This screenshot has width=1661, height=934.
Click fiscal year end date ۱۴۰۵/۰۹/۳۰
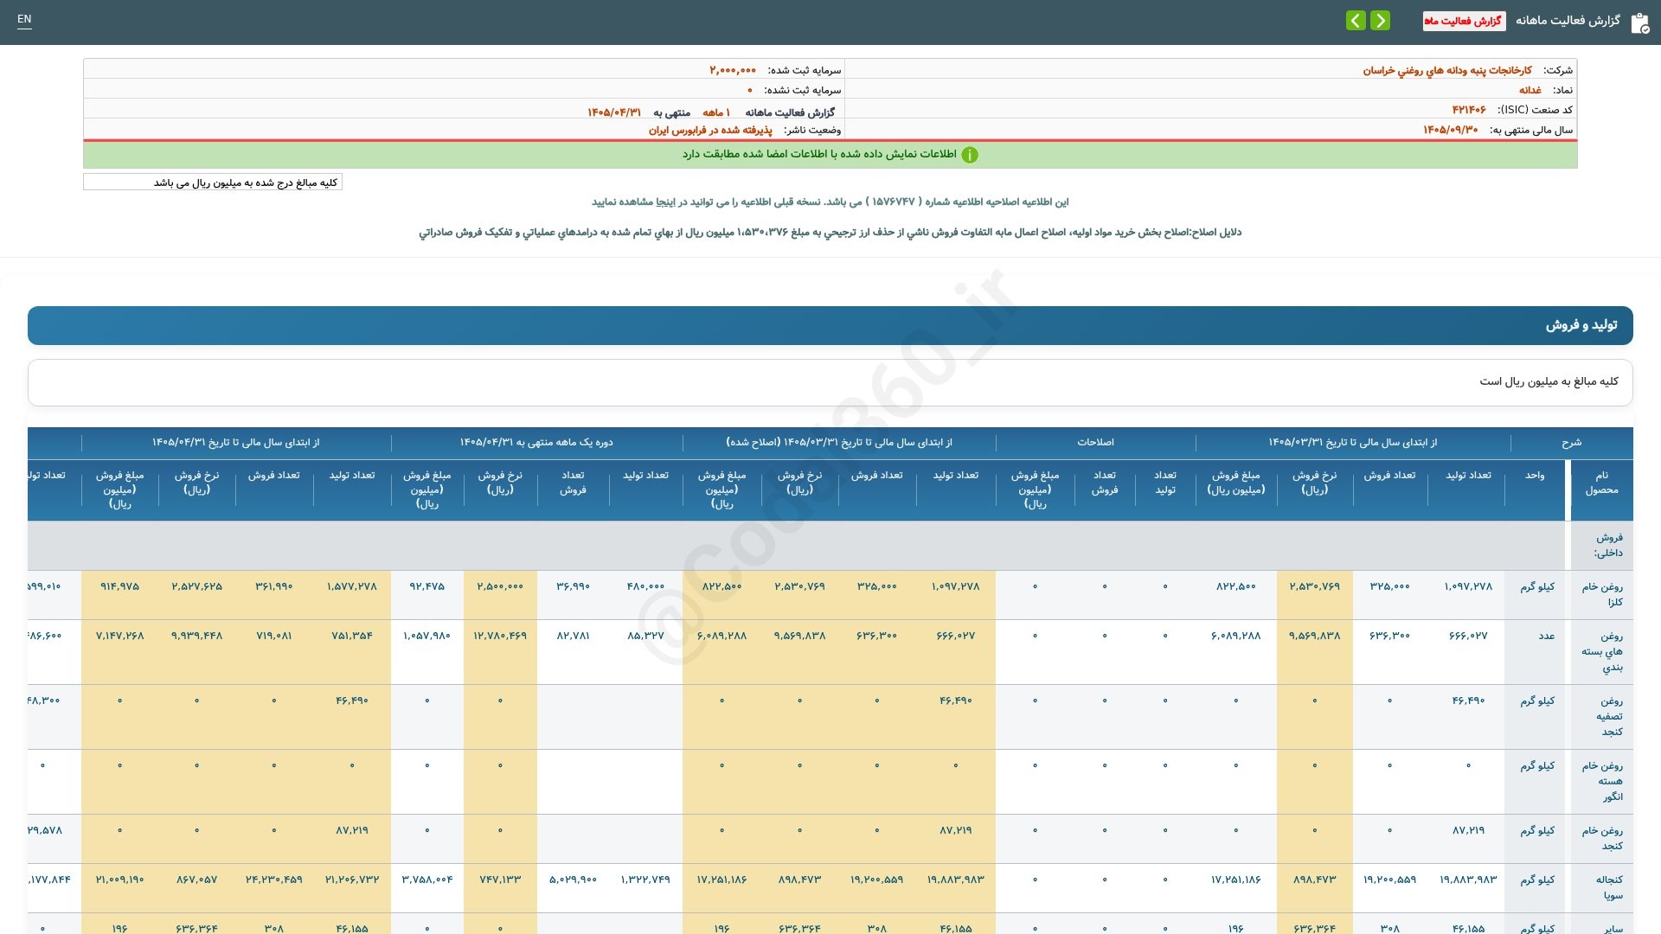(1451, 130)
